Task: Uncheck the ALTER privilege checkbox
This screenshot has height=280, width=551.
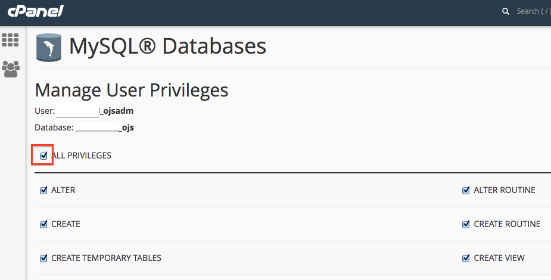Action: click(x=43, y=190)
